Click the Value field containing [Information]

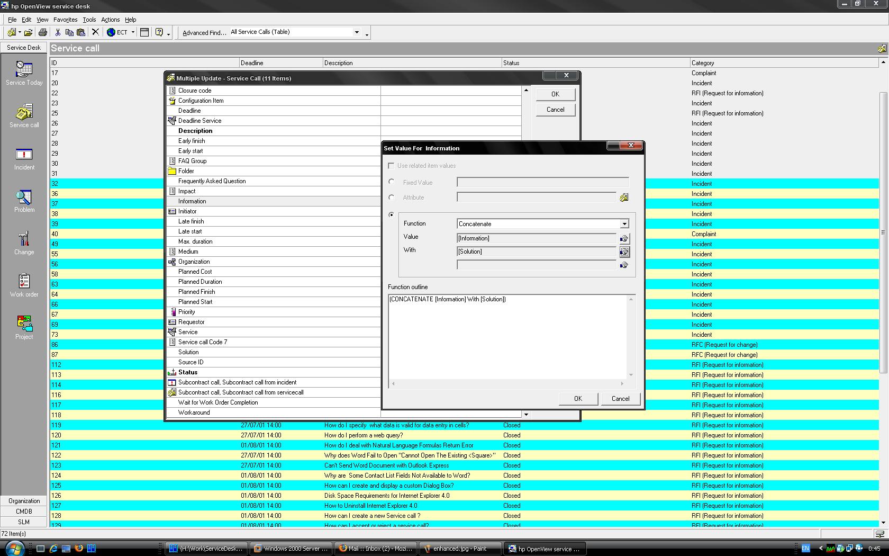point(537,238)
